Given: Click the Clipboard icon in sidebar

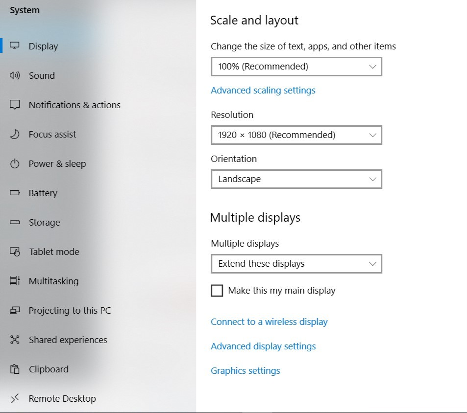Looking at the screenshot, I should click(15, 369).
